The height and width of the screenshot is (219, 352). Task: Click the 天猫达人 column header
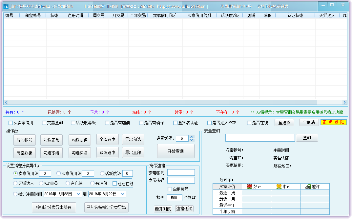(x=327, y=15)
